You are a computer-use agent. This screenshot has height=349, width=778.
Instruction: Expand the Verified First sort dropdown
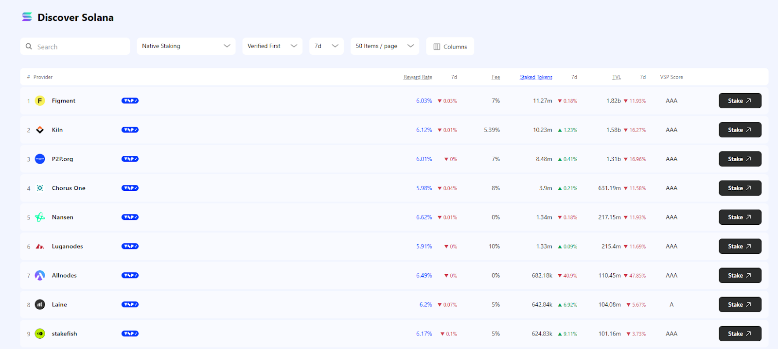coord(272,46)
